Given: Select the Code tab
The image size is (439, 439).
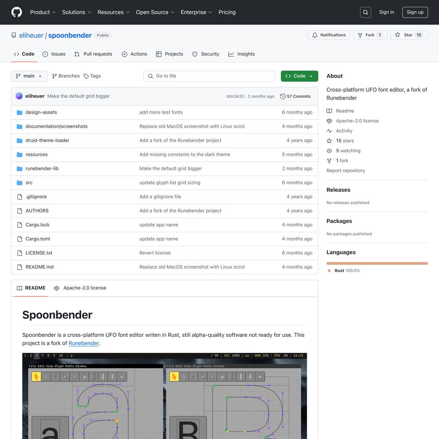Looking at the screenshot, I should pos(24,54).
